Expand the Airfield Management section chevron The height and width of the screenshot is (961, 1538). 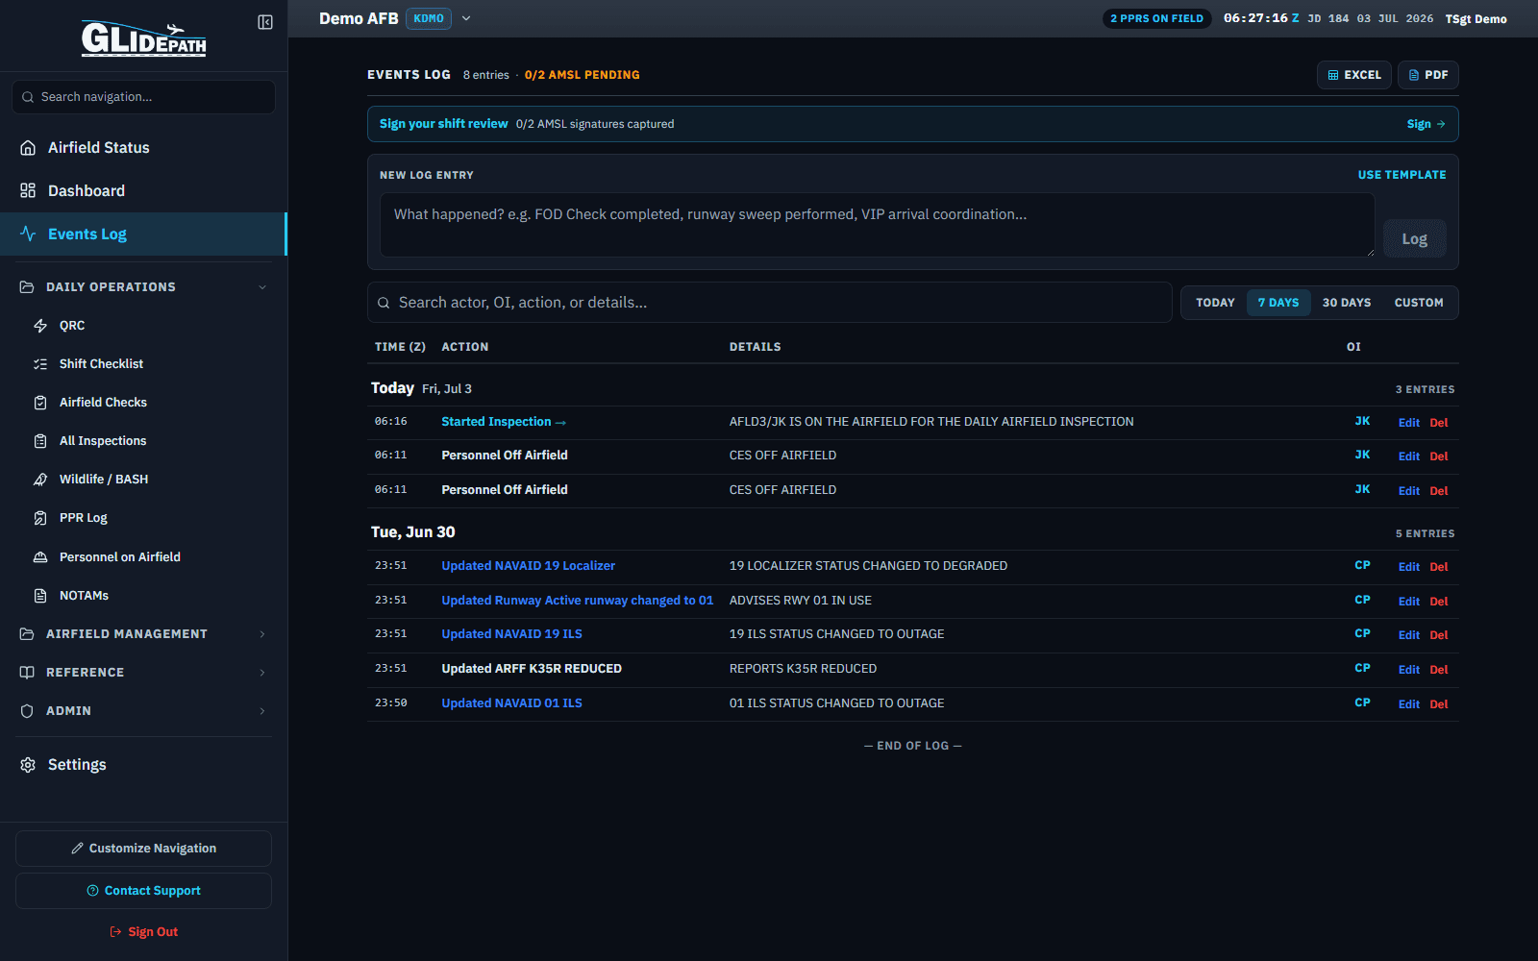click(x=262, y=634)
